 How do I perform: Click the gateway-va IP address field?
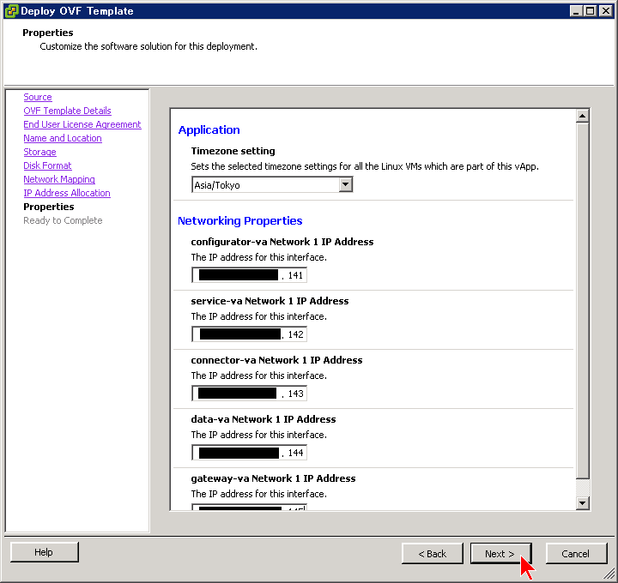coord(249,508)
